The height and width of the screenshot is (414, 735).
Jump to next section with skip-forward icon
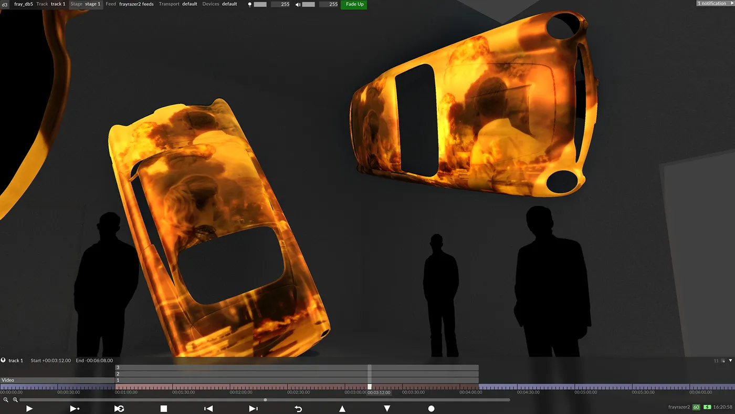253,408
